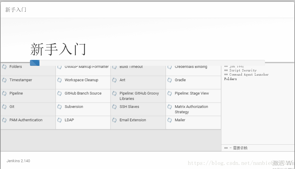This screenshot has width=295, height=169.
Task: Click the spinner icon beside Pipeline
Action: [x=4, y=93]
